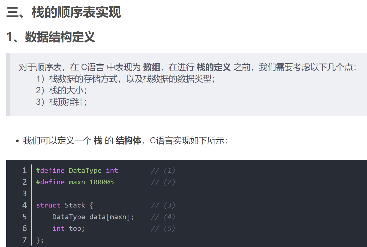The width and height of the screenshot is (367, 247).
Task: Click the comment // (3) in code
Action: click(163, 205)
